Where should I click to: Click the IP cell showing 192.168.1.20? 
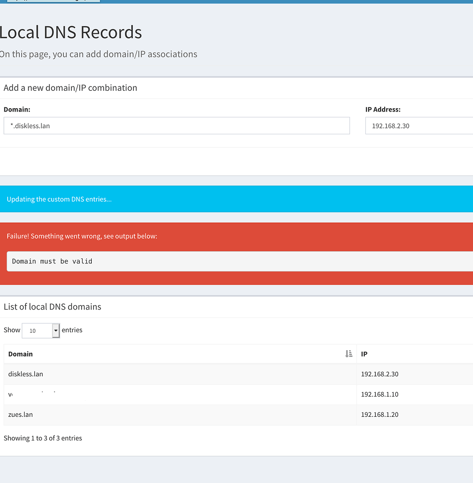pos(379,414)
